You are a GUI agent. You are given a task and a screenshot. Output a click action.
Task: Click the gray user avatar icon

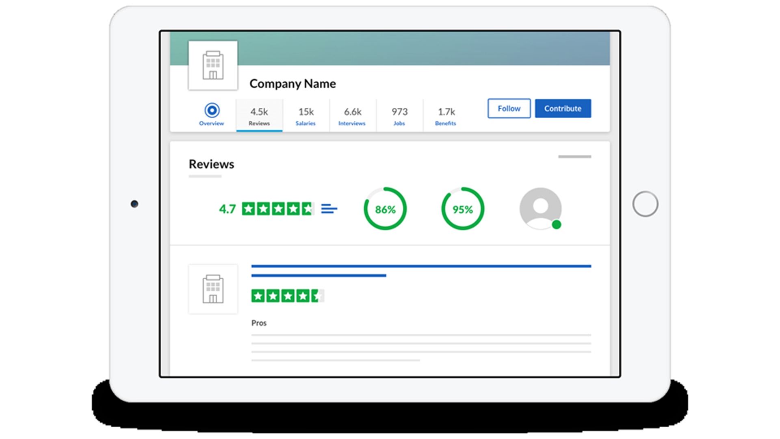pos(540,208)
